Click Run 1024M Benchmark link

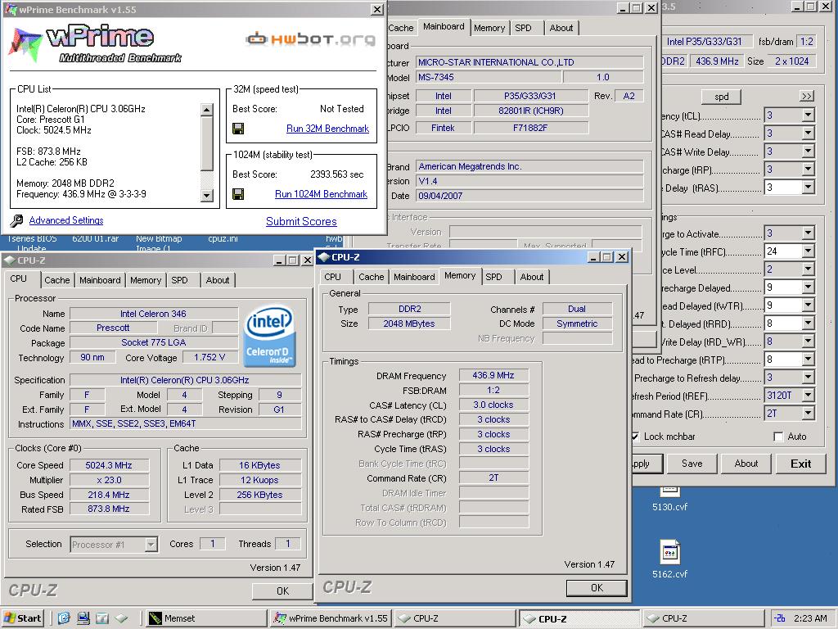coord(321,194)
